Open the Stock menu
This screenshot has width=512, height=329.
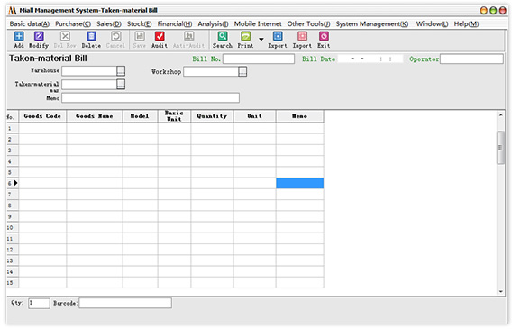[x=139, y=23]
